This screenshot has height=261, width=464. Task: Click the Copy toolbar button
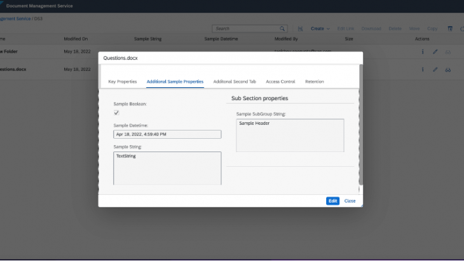click(x=432, y=29)
